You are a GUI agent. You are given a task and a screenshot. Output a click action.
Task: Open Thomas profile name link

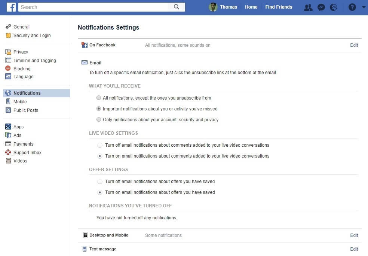pos(229,7)
